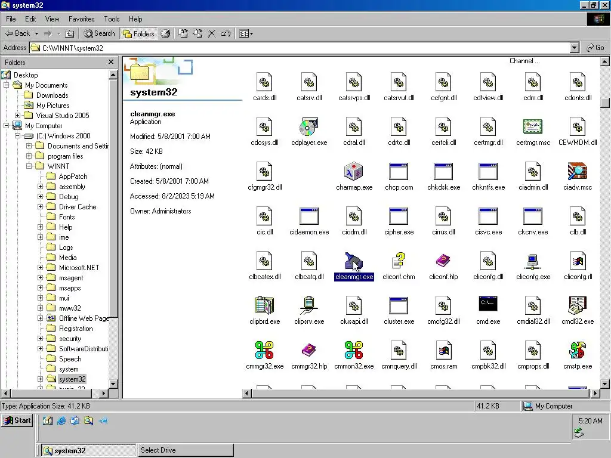This screenshot has width=611, height=458.
Task: Expand the assembly folder node
Action: pyautogui.click(x=40, y=186)
